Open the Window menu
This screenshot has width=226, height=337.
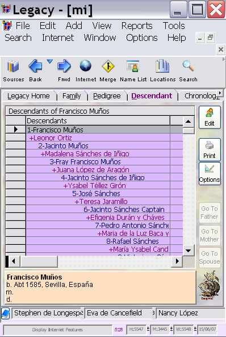point(100,38)
